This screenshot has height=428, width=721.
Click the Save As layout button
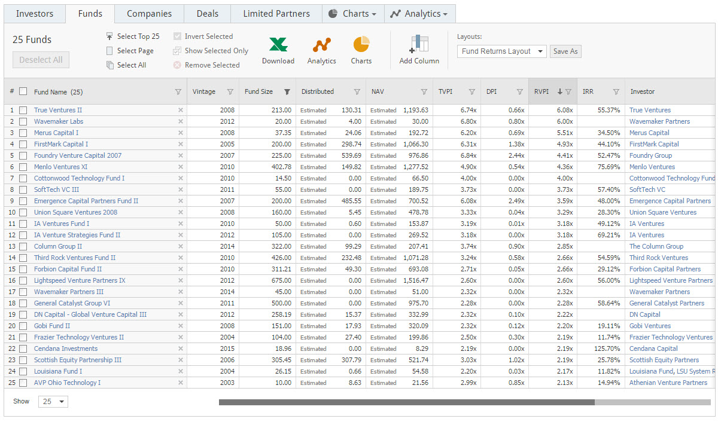565,51
